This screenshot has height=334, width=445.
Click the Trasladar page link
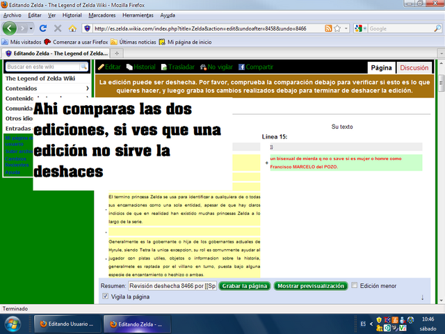point(178,67)
